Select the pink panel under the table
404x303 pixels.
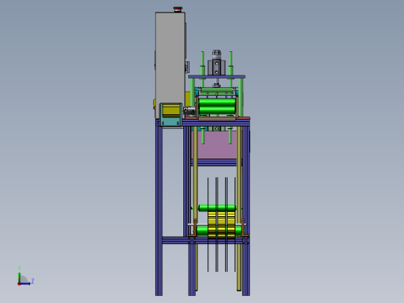tap(217, 145)
